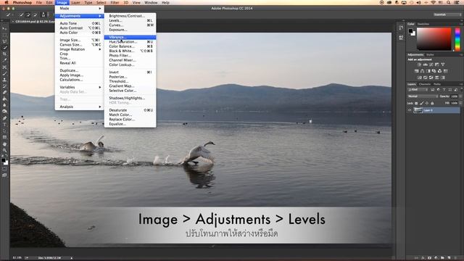This screenshot has height=261, width=464.
Task: Select the Pen tool
Action: [x=4, y=118]
